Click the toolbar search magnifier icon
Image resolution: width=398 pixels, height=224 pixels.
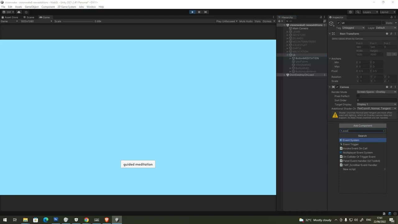click(x=358, y=12)
